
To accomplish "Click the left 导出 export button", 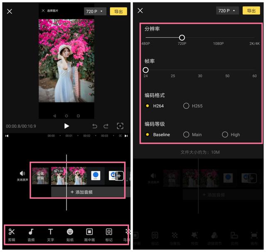I will [118, 11].
